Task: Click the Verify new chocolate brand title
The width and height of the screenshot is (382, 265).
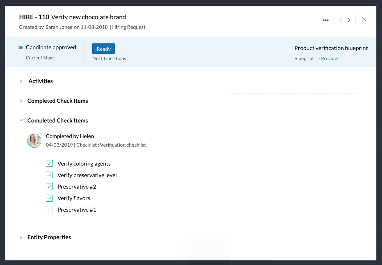Action: (x=88, y=17)
